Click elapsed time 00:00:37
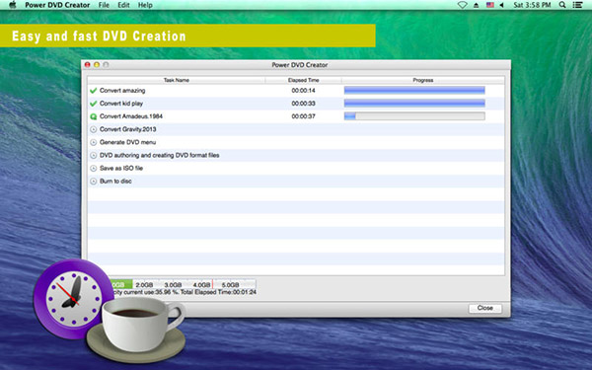 click(303, 116)
